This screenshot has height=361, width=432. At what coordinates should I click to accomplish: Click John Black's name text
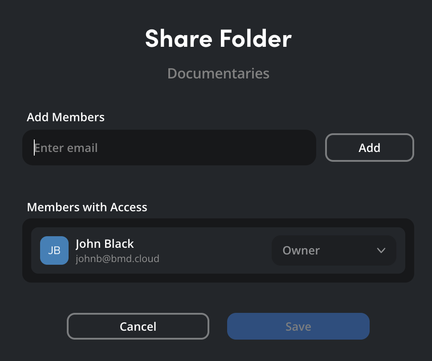click(x=105, y=244)
